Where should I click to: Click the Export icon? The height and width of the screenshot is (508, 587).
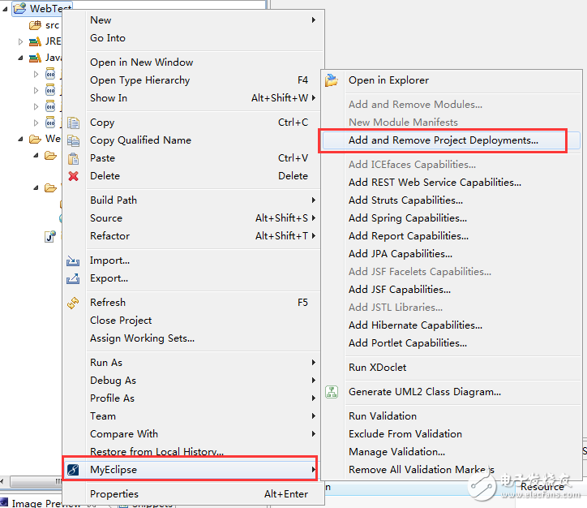click(74, 278)
